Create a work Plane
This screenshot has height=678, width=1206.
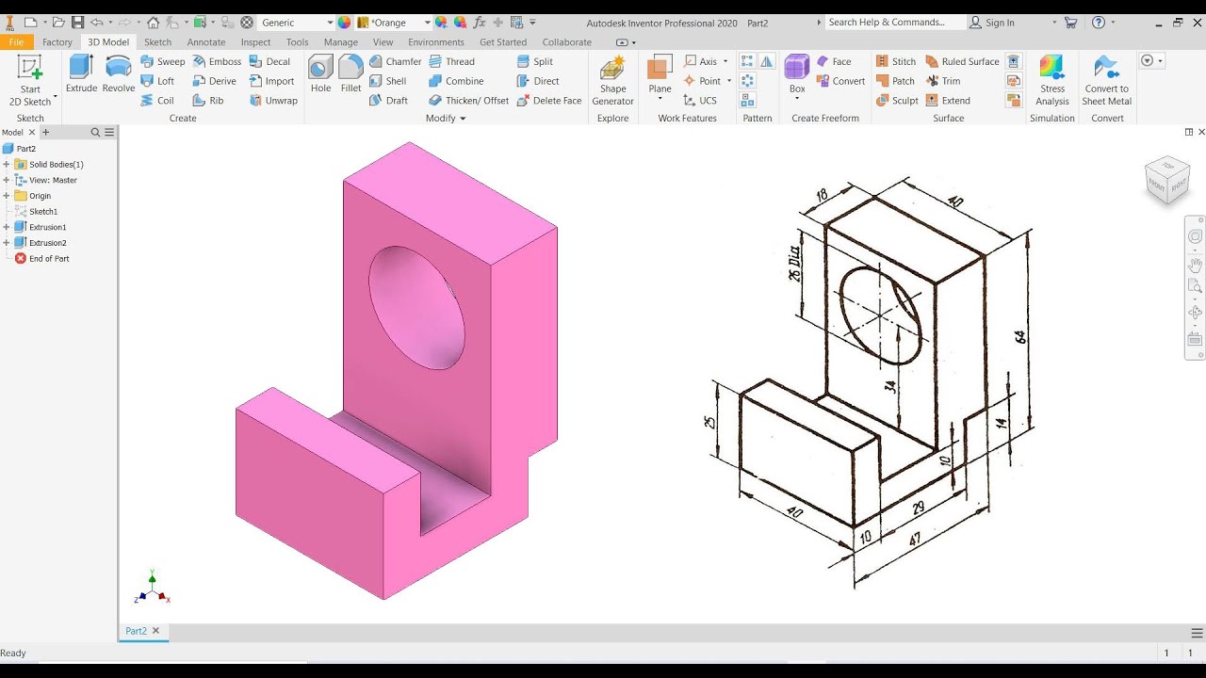tap(660, 79)
